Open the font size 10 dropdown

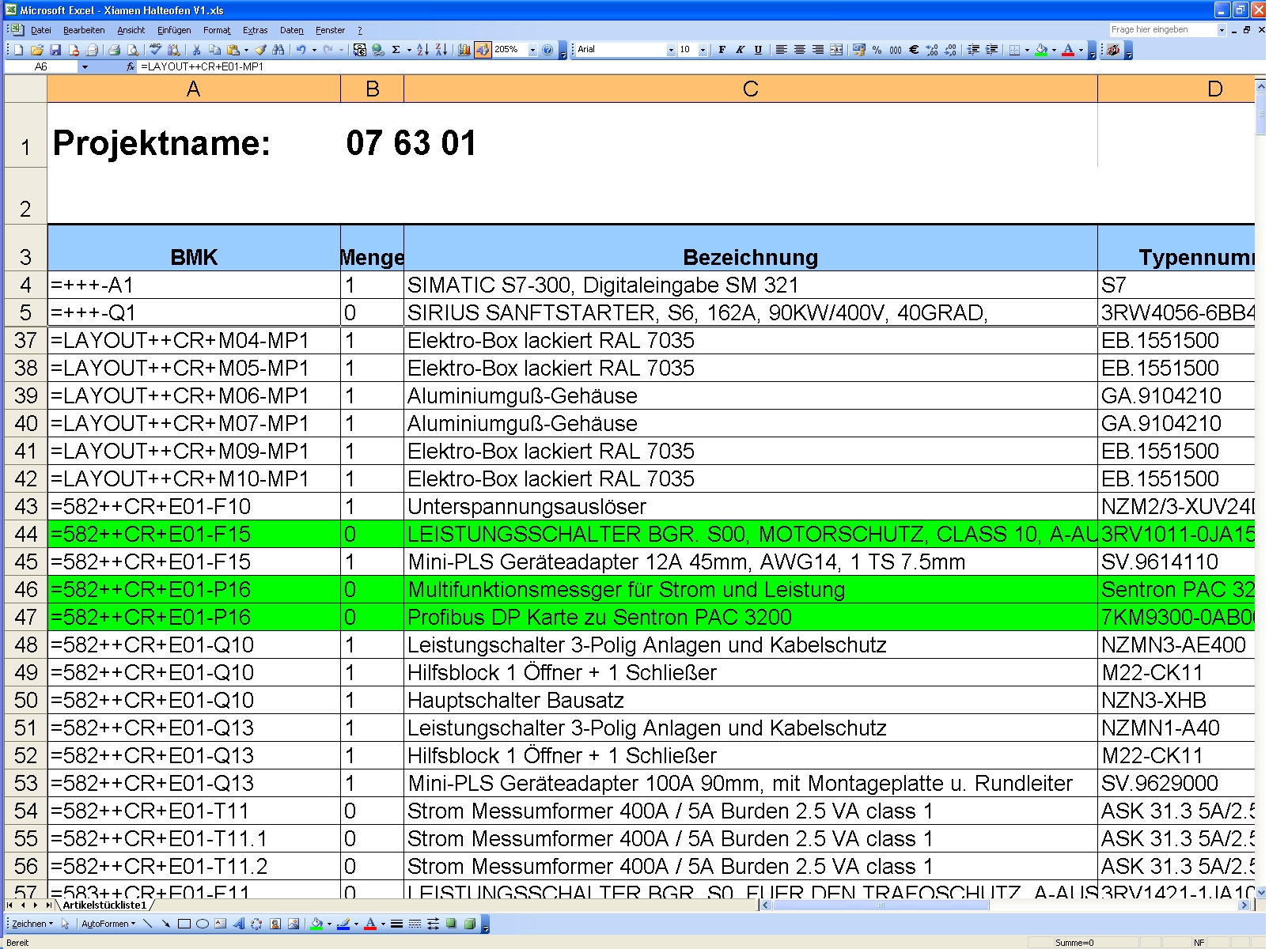pyautogui.click(x=703, y=50)
